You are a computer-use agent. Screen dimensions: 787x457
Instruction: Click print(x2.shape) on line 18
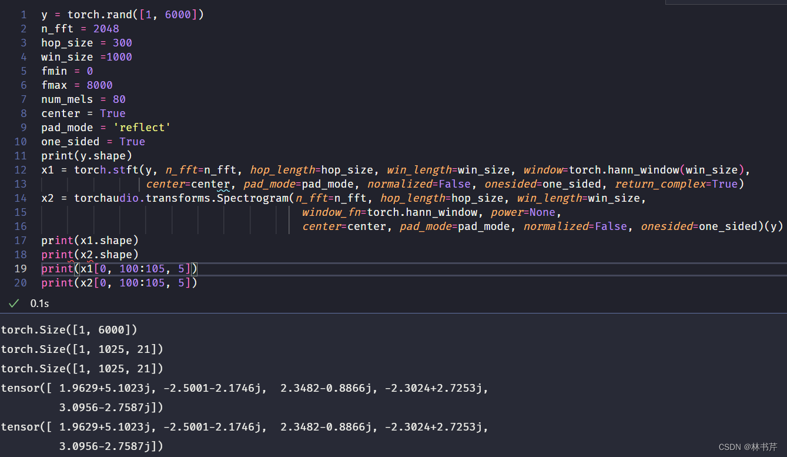tap(90, 255)
